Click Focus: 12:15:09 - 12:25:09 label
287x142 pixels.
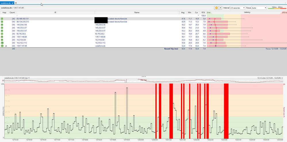(276, 49)
